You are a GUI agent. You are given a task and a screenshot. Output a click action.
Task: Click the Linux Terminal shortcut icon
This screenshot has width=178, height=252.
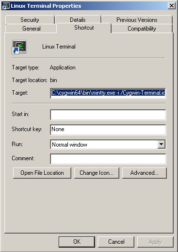click(x=19, y=47)
